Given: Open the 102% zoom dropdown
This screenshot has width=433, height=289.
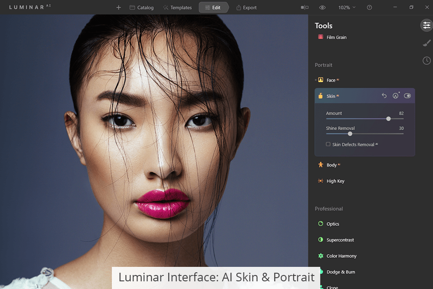Looking at the screenshot, I should (347, 8).
